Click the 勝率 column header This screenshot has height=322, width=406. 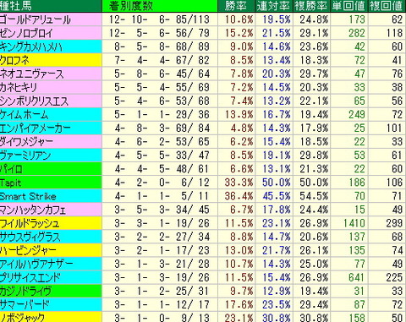click(237, 6)
